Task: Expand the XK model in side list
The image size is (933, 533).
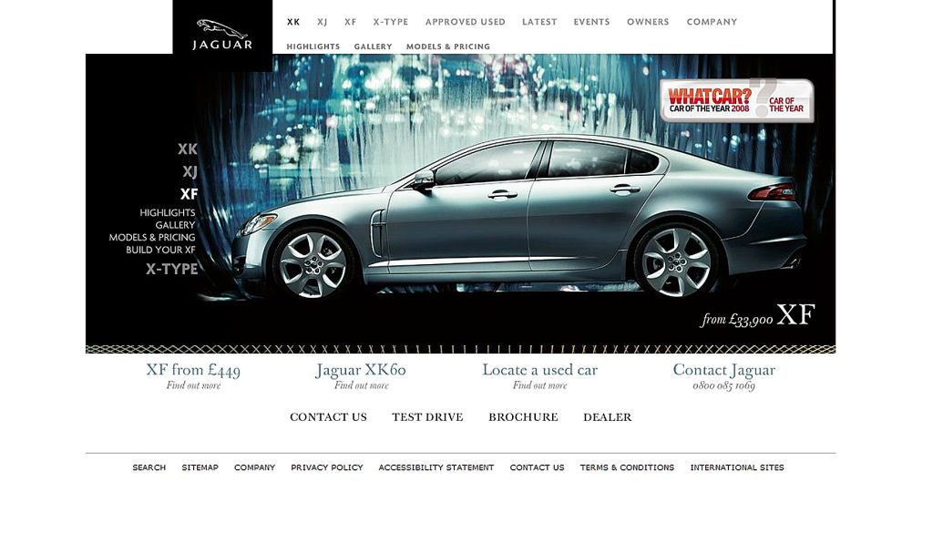Action: (188, 149)
